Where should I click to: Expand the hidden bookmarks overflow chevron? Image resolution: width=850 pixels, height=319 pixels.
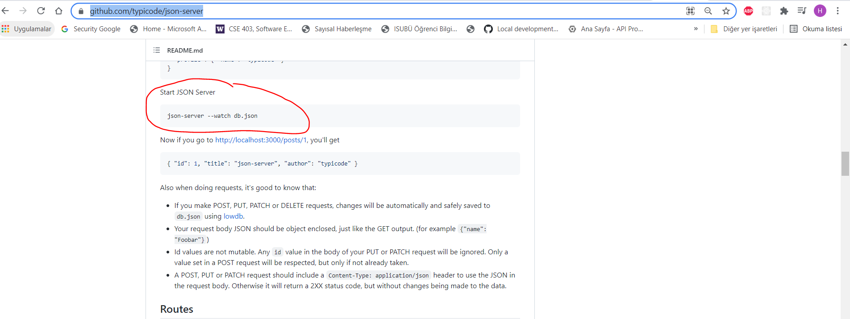coord(696,29)
